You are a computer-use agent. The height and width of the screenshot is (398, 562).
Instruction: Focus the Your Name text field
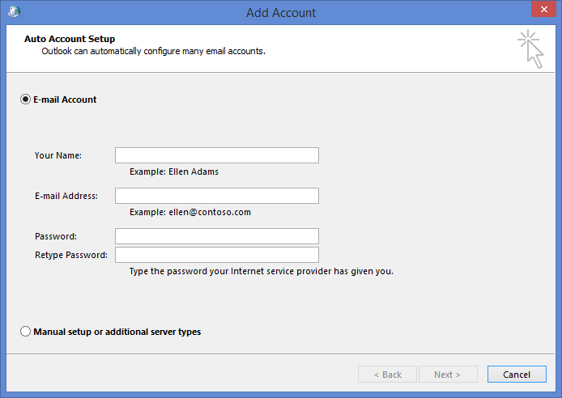(x=216, y=155)
